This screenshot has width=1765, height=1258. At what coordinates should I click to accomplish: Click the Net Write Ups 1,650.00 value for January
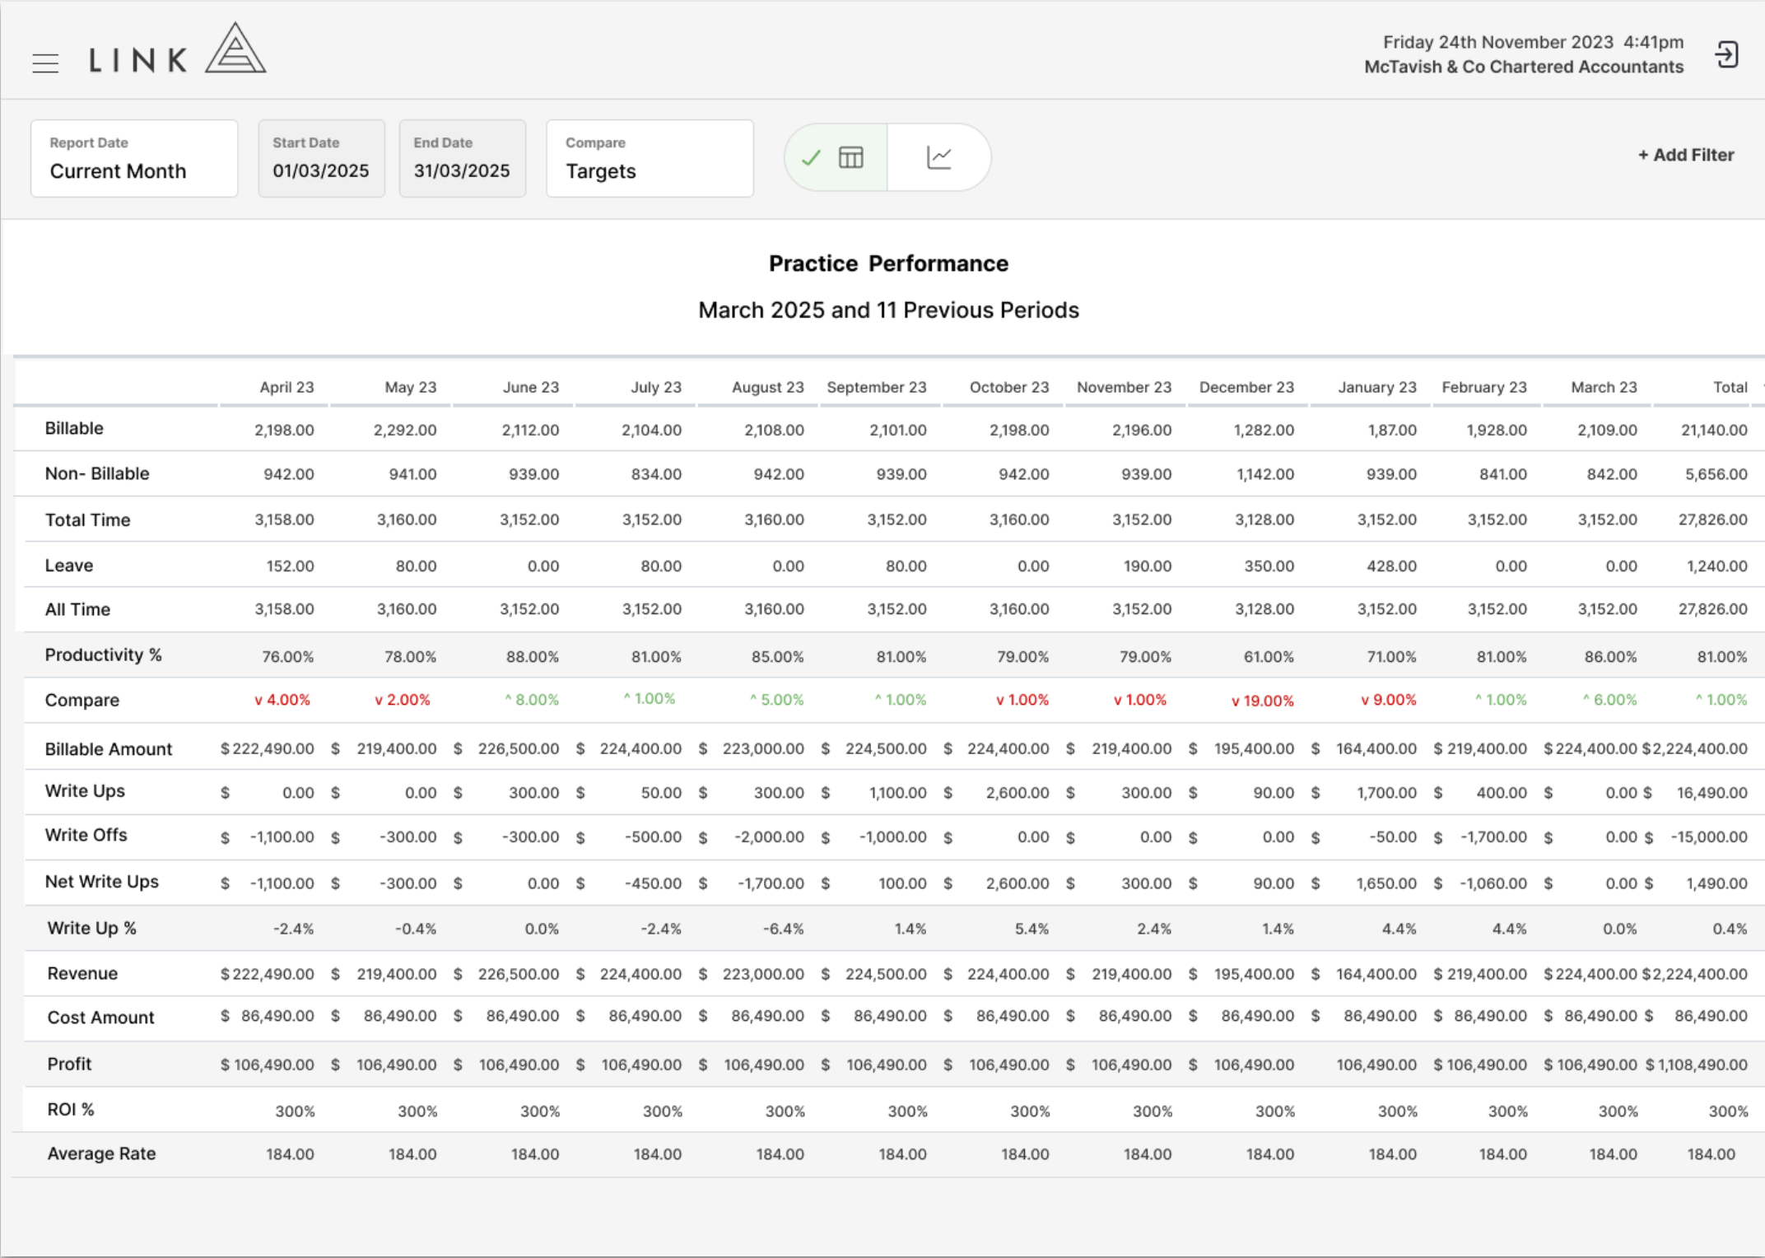point(1386,883)
